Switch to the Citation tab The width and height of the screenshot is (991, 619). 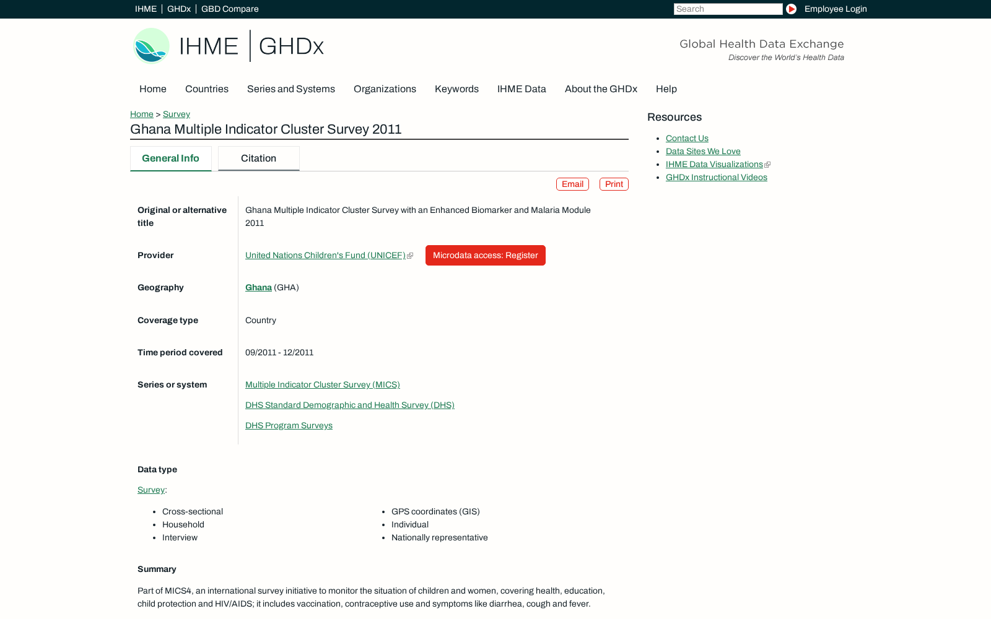(x=259, y=158)
